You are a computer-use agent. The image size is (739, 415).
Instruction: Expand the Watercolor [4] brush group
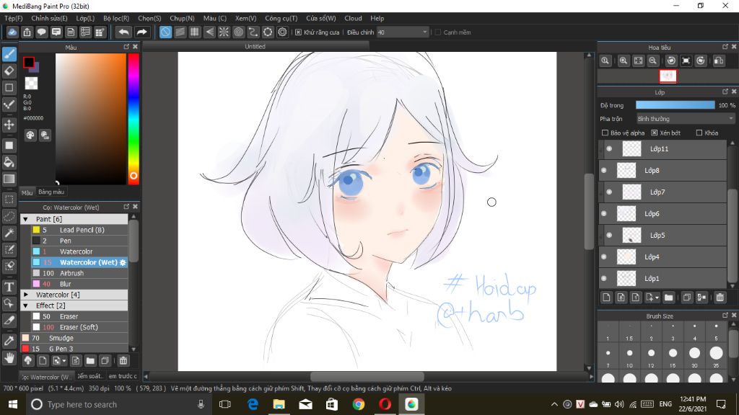click(26, 295)
